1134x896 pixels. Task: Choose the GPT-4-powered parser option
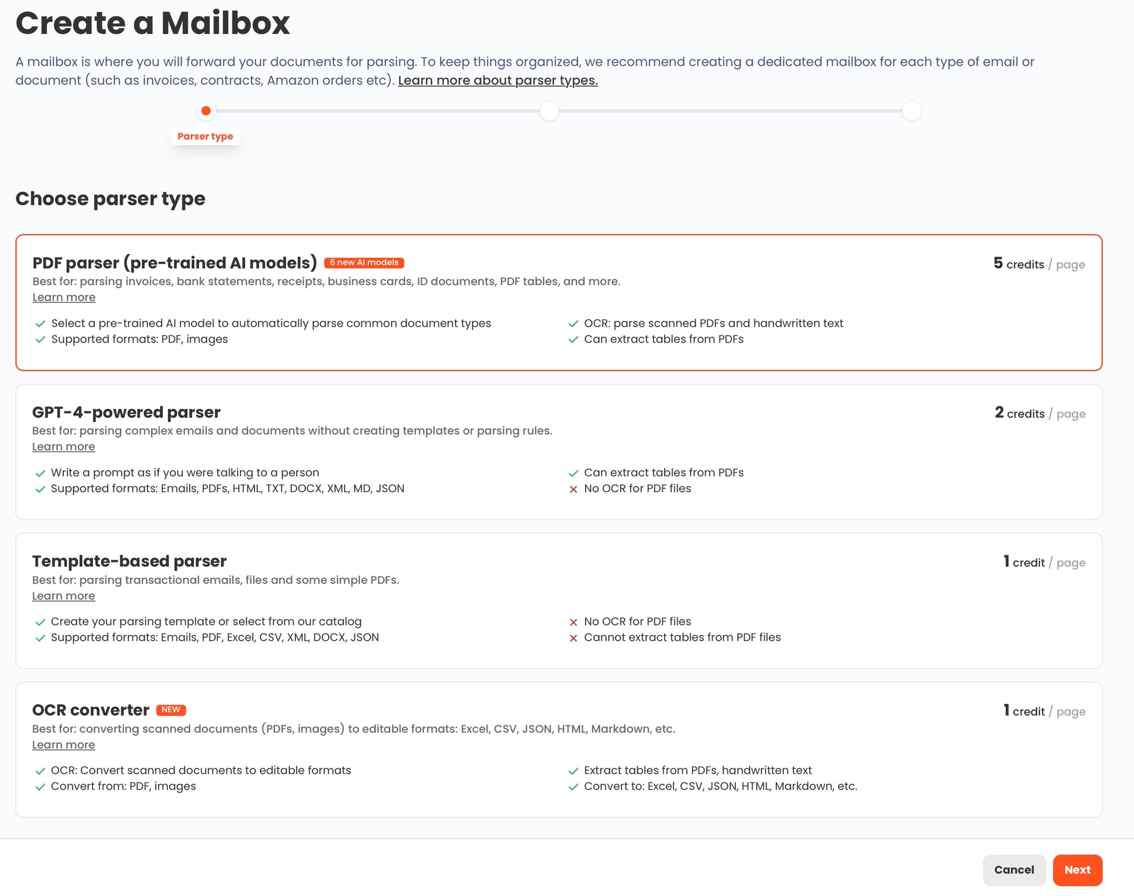coord(558,451)
